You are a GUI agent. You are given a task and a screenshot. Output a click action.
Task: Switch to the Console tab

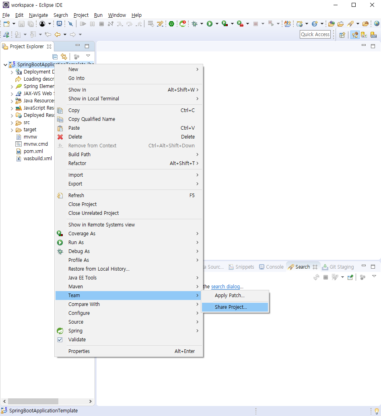[272, 267]
